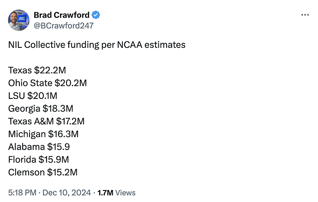Image resolution: width=318 pixels, height=202 pixels.
Task: Click the Alabama $15.9 line
Action: [39, 147]
